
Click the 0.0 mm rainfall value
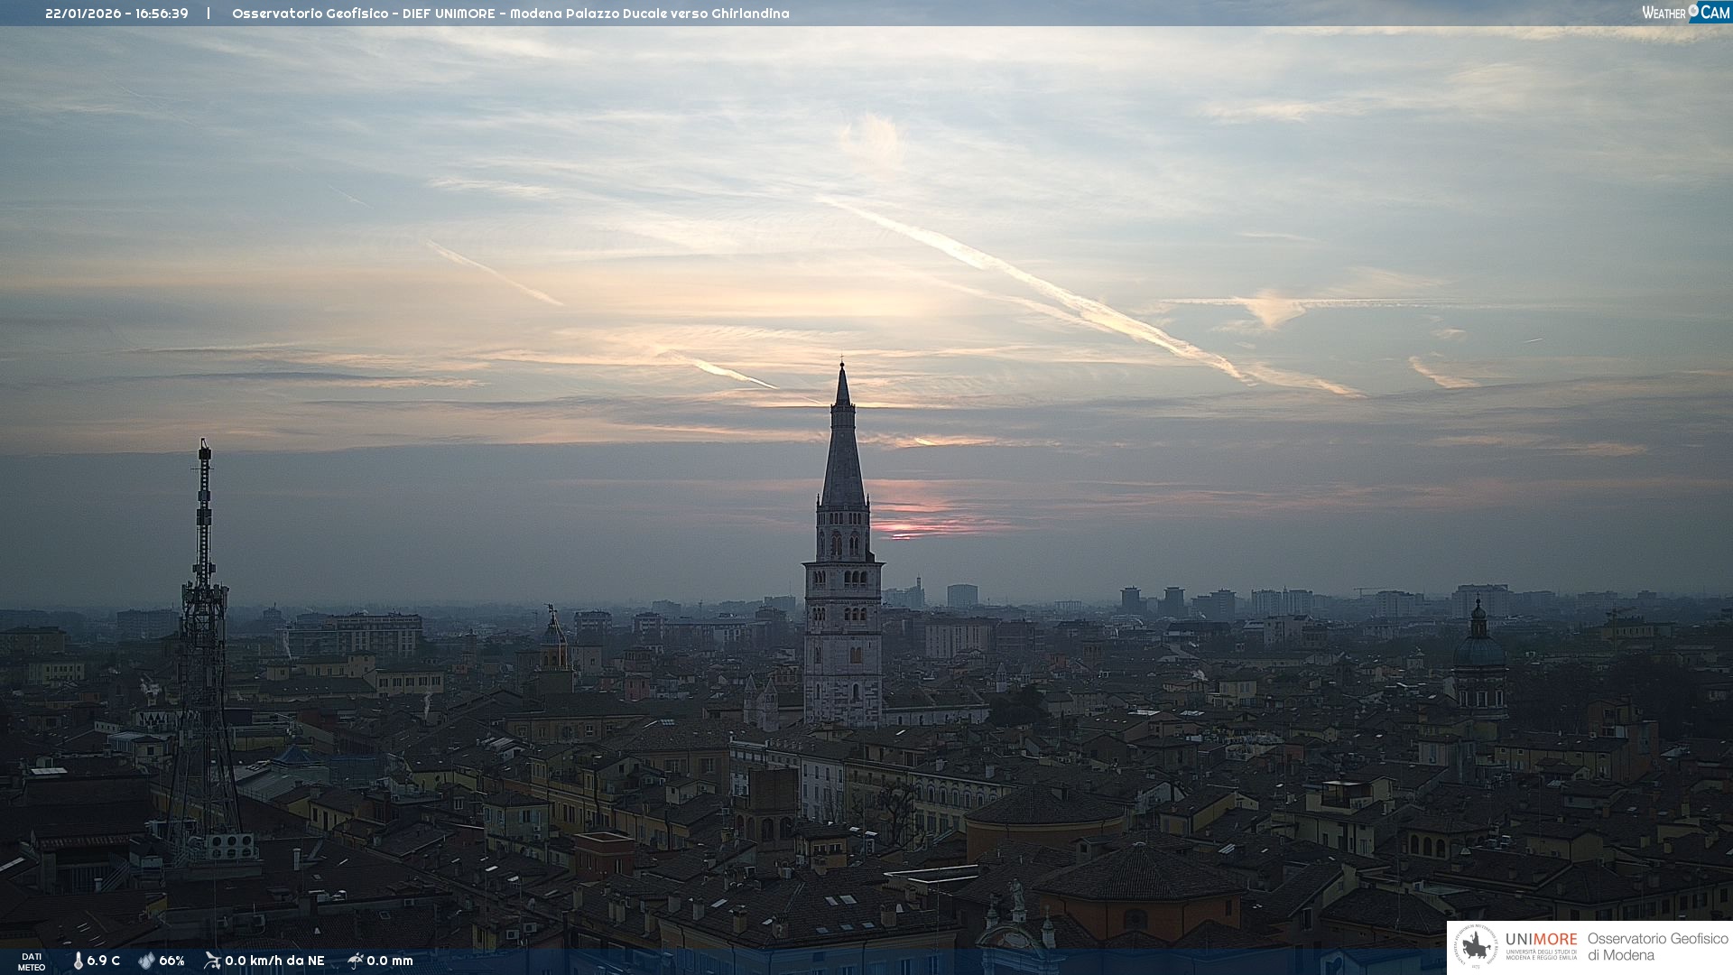390,961
